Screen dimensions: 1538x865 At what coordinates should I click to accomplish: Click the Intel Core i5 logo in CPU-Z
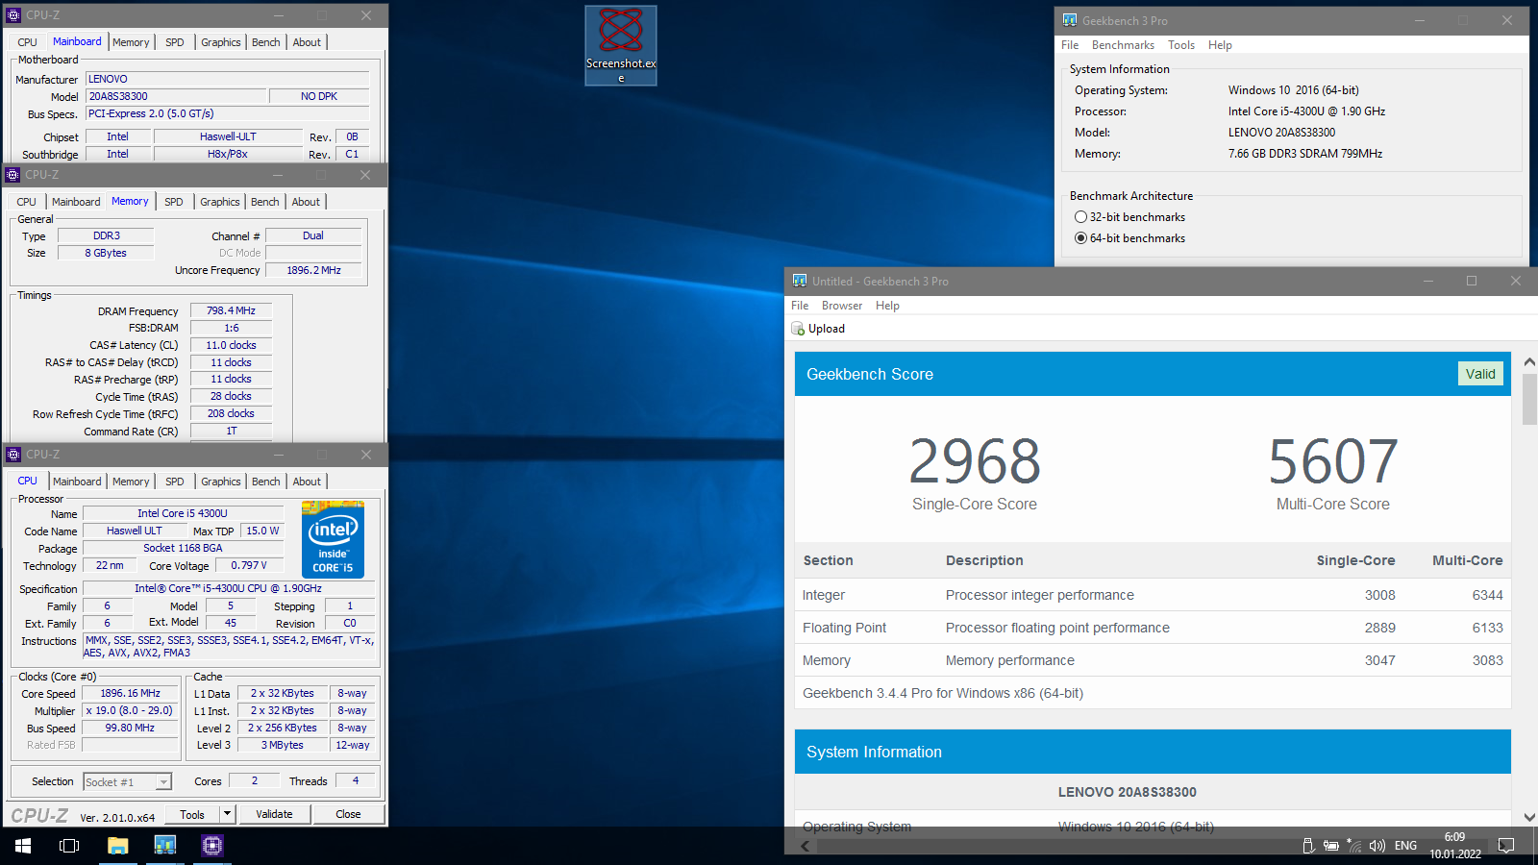tap(333, 539)
